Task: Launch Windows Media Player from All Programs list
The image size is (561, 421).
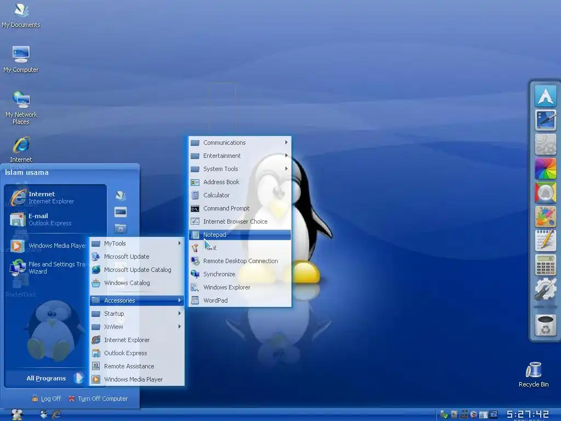Action: click(x=136, y=379)
